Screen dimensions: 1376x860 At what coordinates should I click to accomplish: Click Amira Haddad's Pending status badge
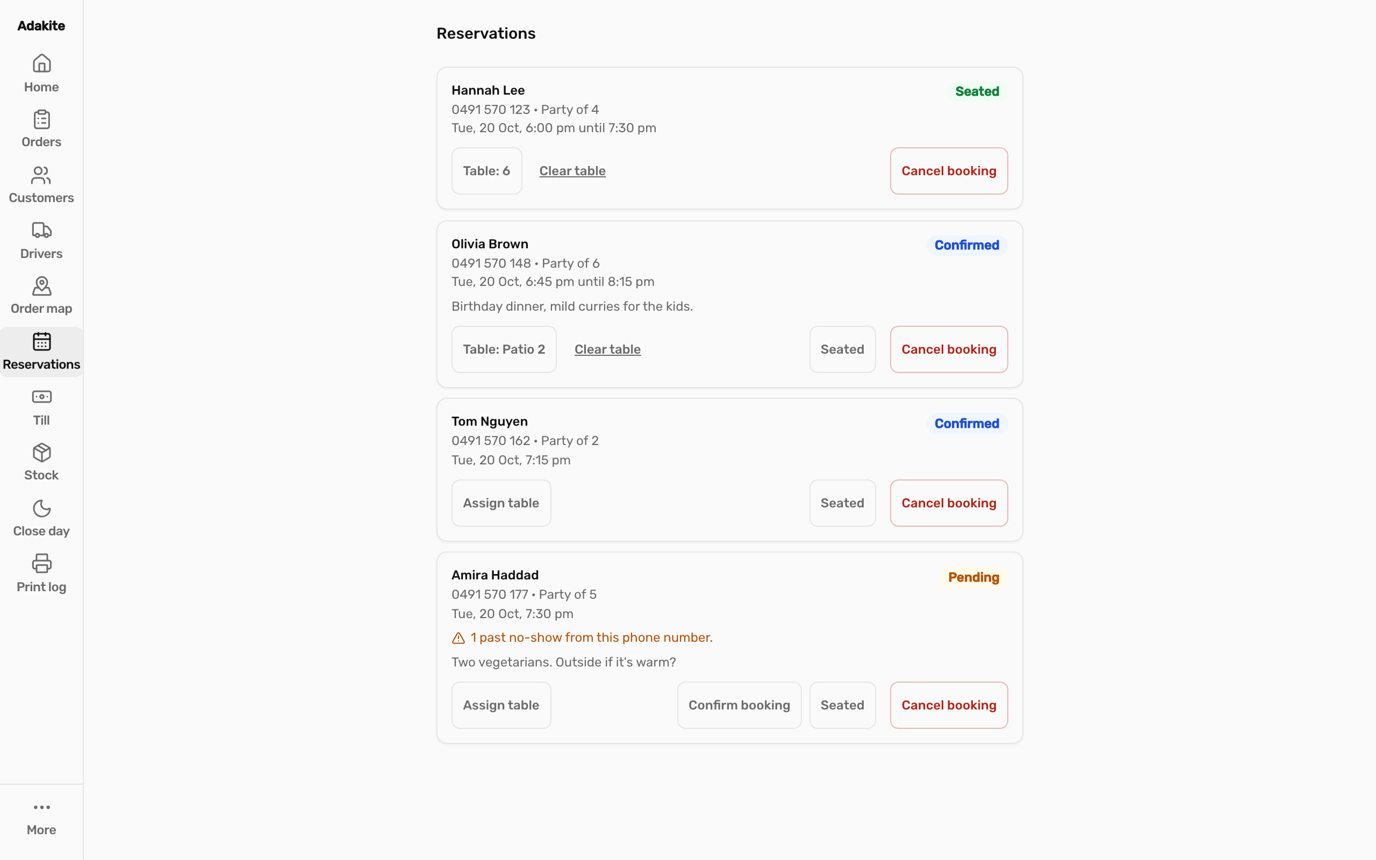(x=973, y=577)
